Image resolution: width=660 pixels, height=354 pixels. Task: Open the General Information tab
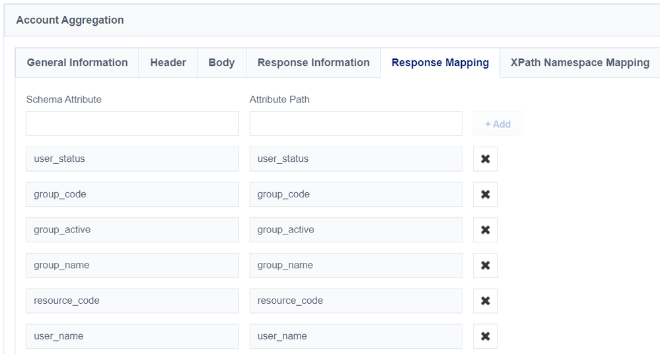77,63
